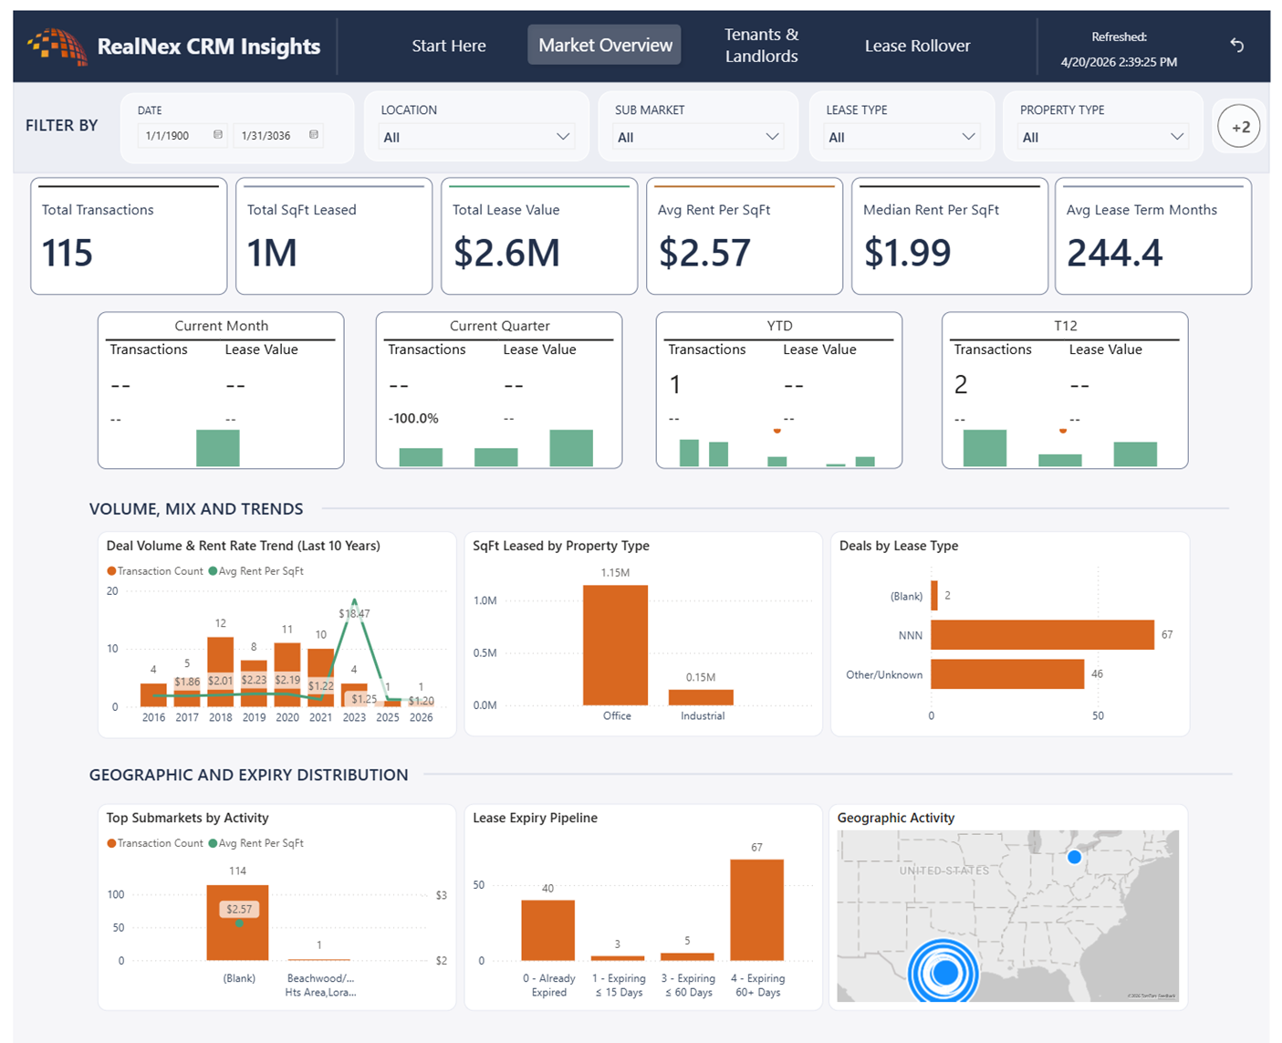Expand the Location filter dropdown
1282x1043 pixels.
click(476, 137)
